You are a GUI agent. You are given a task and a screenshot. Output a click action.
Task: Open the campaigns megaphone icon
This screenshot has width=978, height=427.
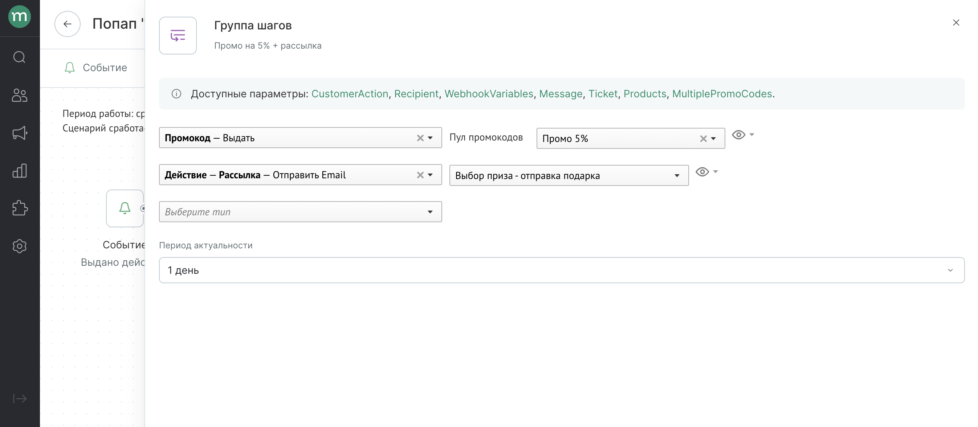[x=19, y=133]
